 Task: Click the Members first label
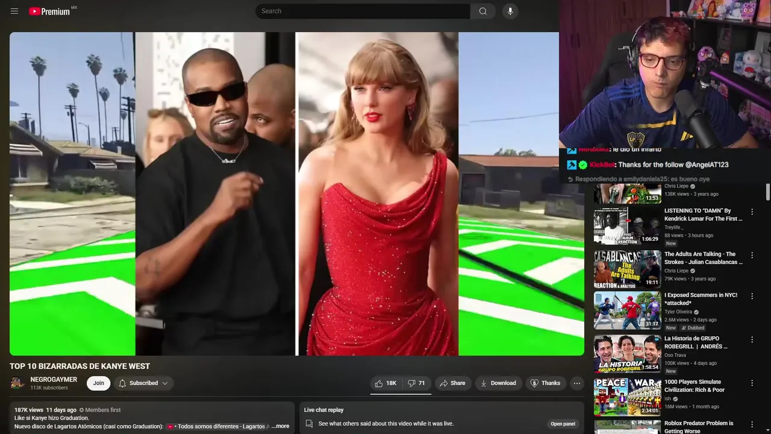pyautogui.click(x=100, y=410)
